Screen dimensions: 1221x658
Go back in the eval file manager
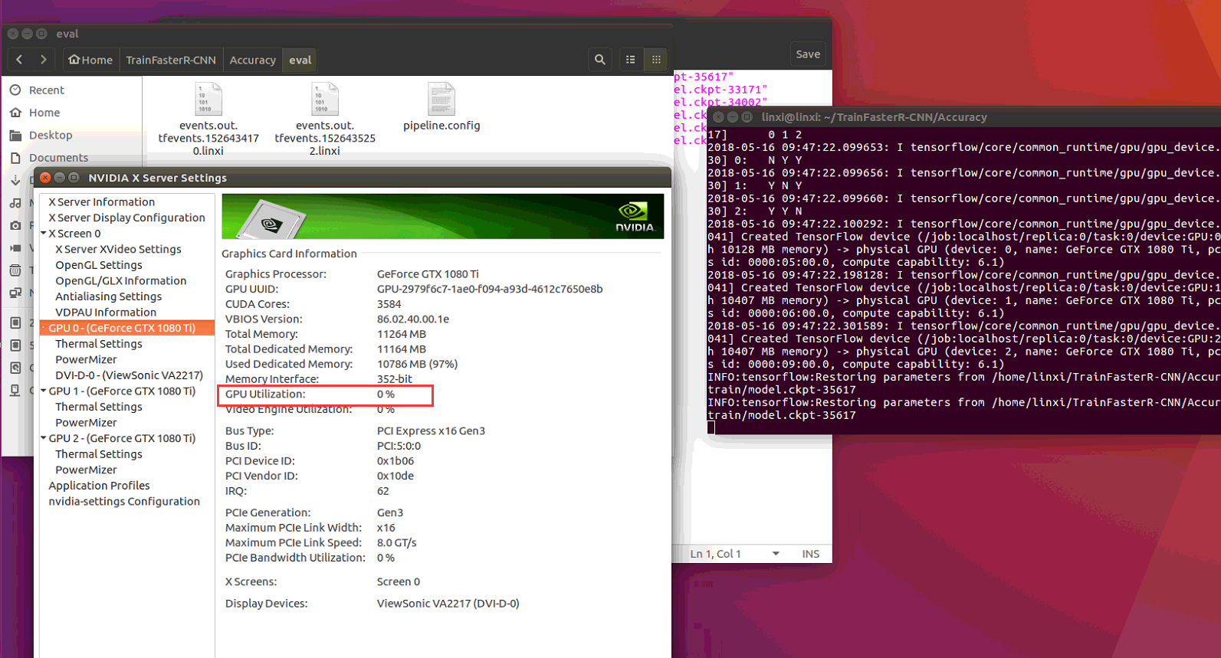pos(19,59)
